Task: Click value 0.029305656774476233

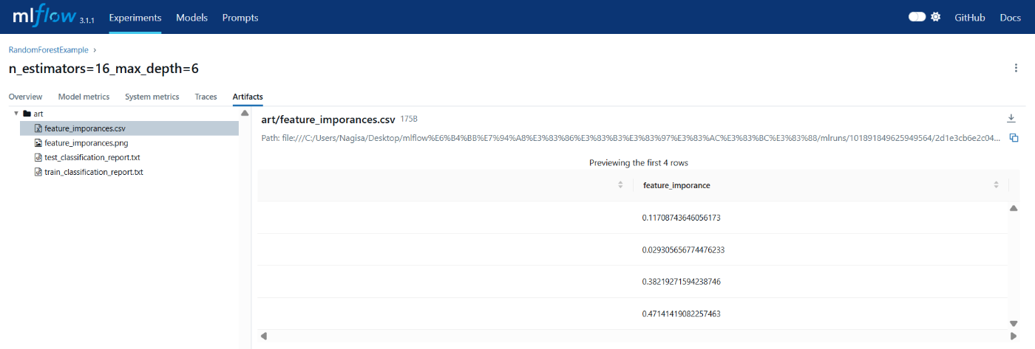Action: pos(683,250)
